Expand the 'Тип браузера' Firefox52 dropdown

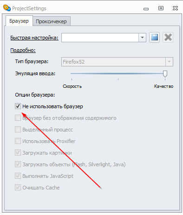(169, 62)
